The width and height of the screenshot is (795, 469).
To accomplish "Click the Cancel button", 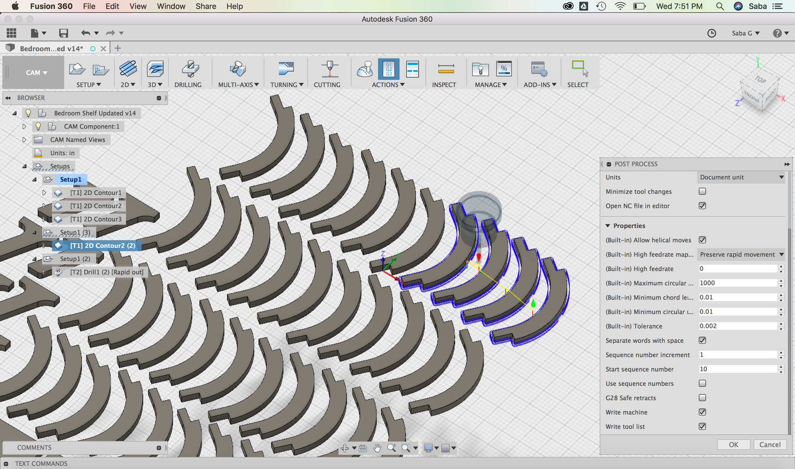I will click(x=769, y=445).
